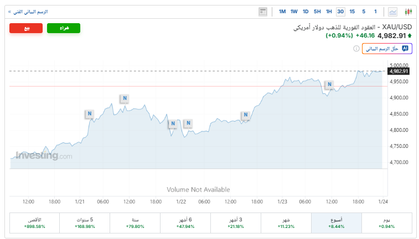Click the red بيع sell button
This screenshot has width=419, height=239.
tap(26, 28)
